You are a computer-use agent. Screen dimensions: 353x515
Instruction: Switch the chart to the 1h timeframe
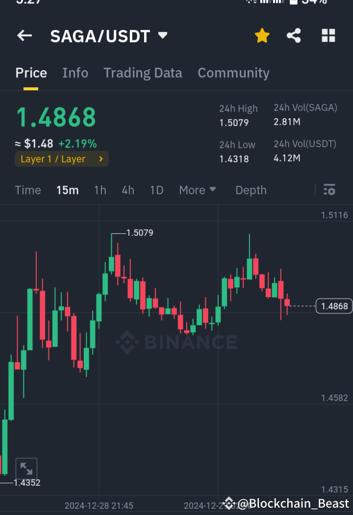tap(100, 190)
